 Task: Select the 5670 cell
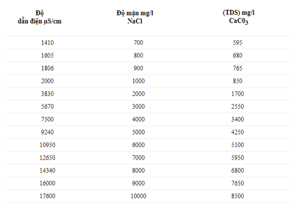48,106
